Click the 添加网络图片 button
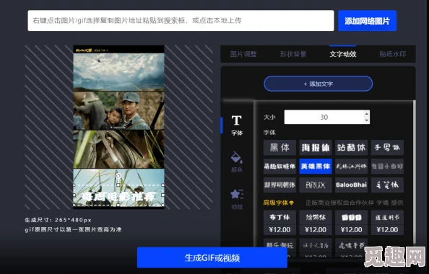Viewport: 429px width, 274px height. coord(367,21)
